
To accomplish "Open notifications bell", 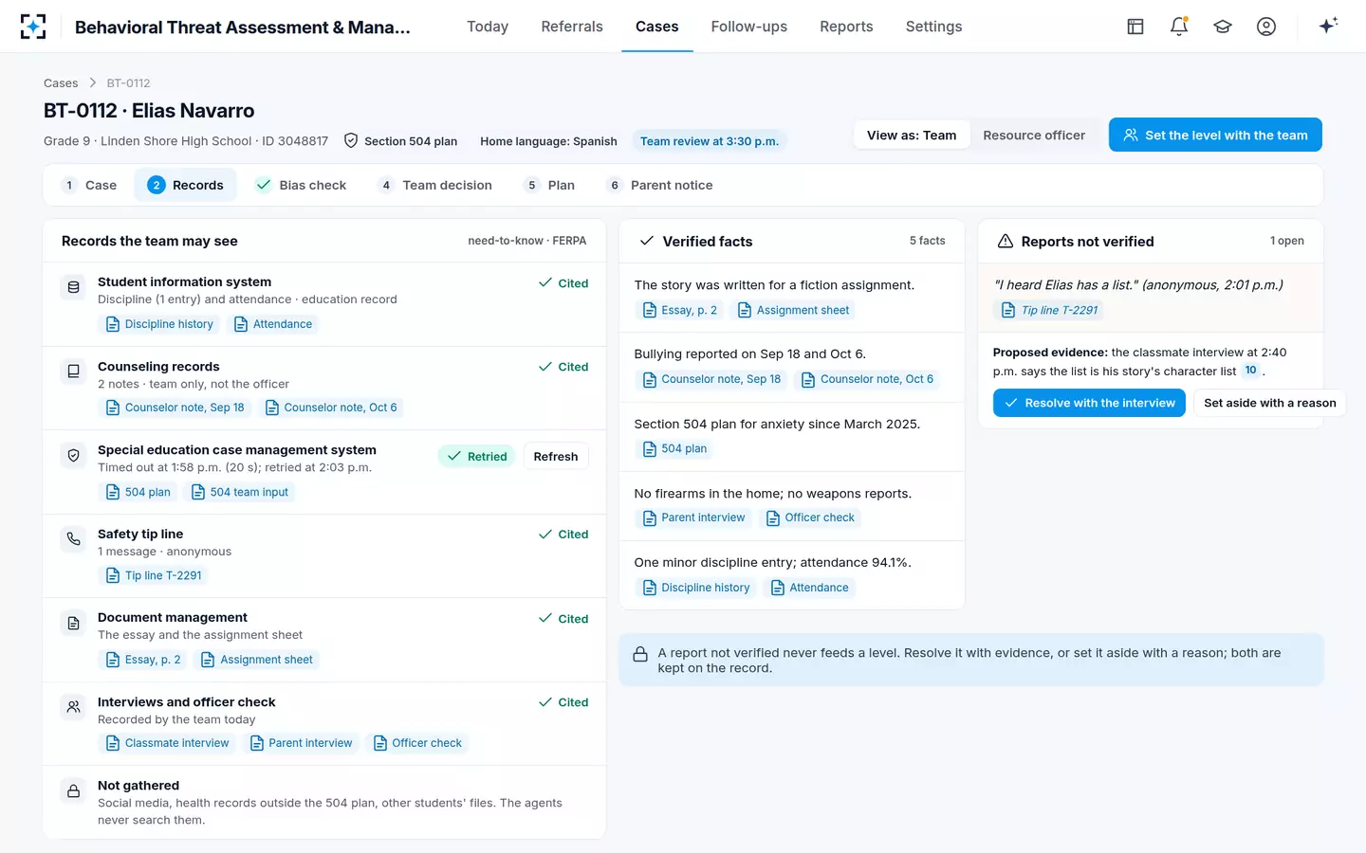I will (1179, 27).
